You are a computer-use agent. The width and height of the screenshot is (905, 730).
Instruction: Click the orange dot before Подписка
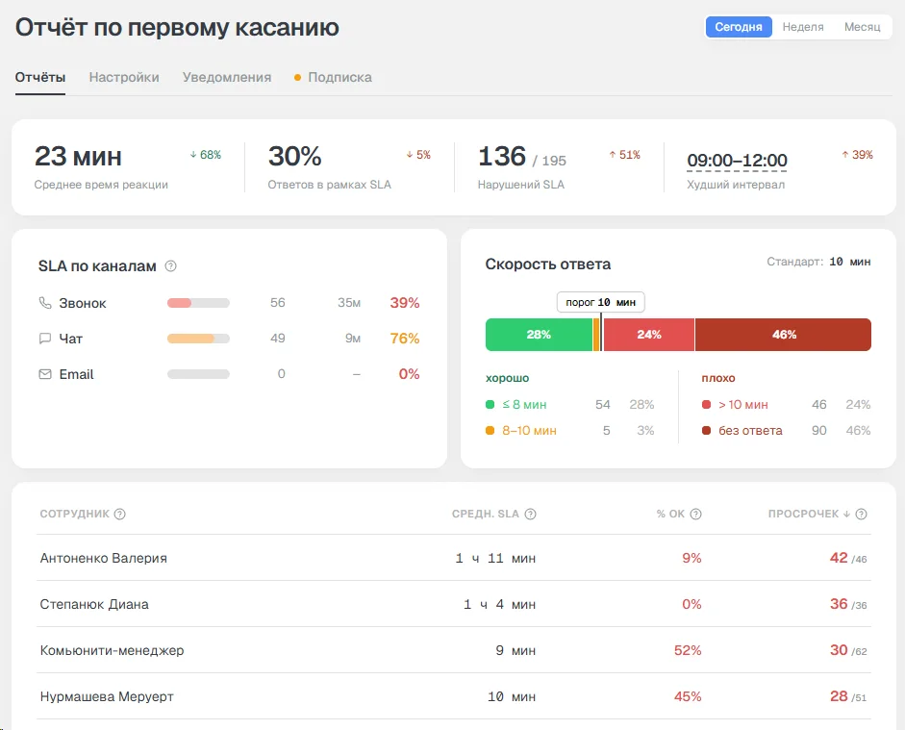click(x=298, y=77)
